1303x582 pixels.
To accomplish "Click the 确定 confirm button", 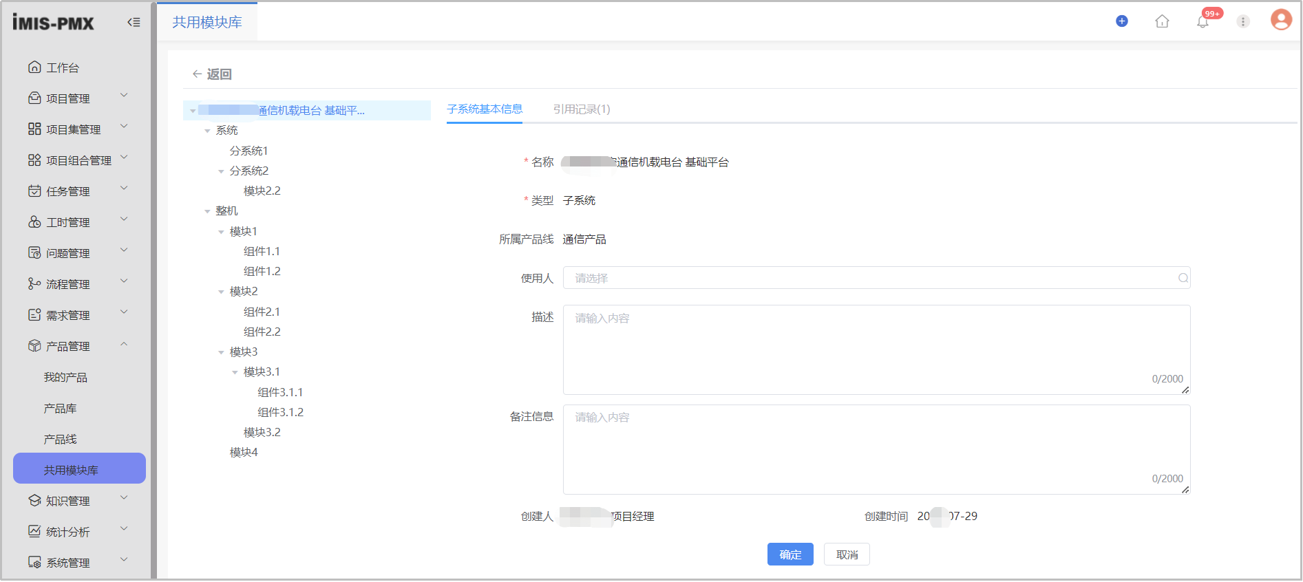I will (790, 554).
